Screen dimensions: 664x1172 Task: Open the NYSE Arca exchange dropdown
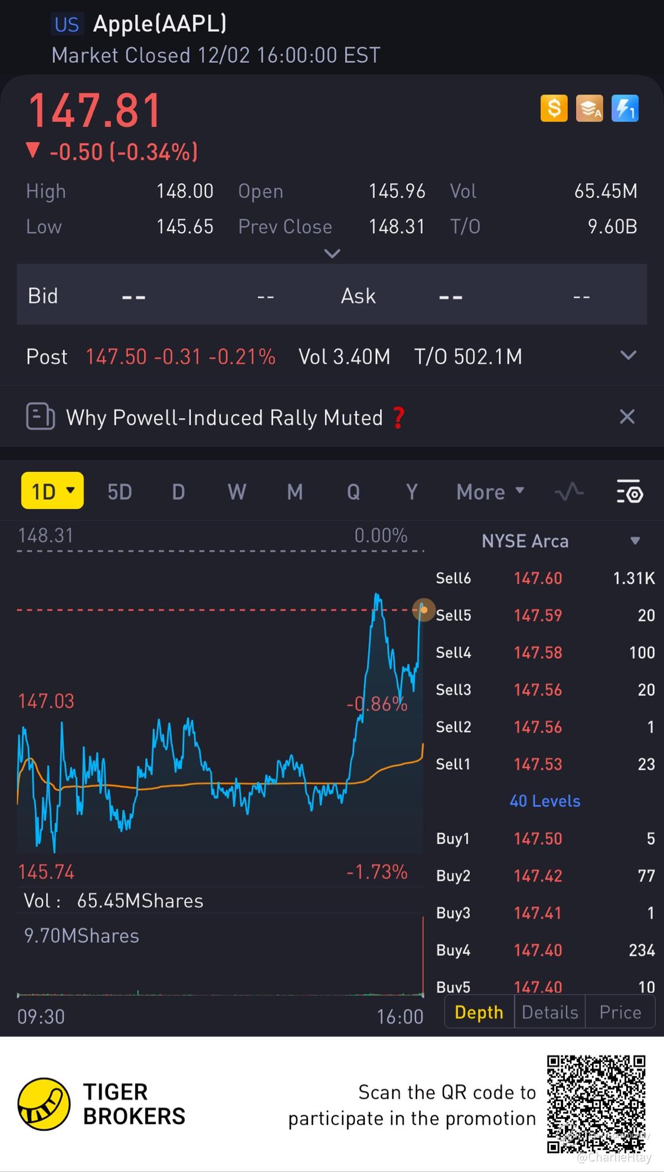coord(560,541)
